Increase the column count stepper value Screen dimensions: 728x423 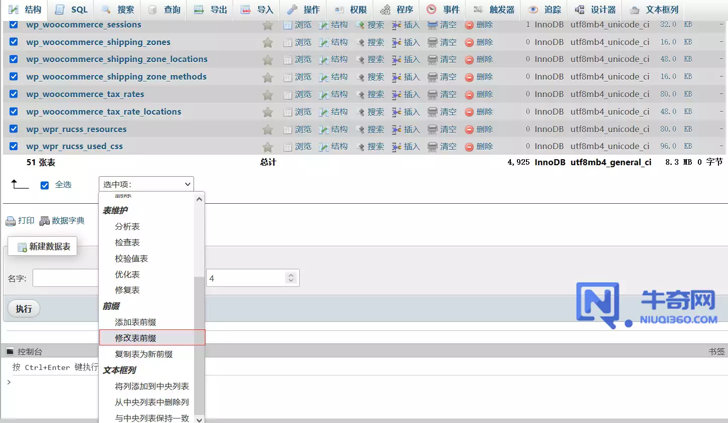(x=291, y=275)
